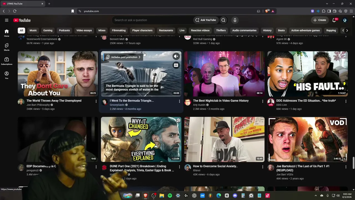Reload the page

point(15,11)
